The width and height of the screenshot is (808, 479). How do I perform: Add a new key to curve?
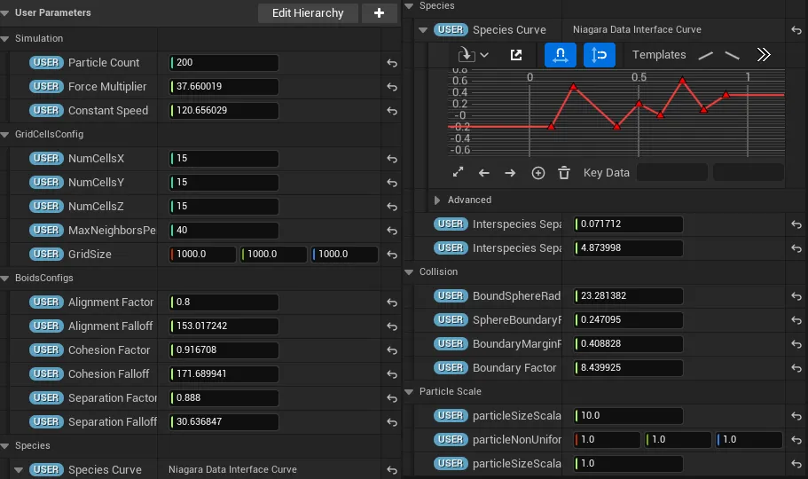click(x=538, y=173)
